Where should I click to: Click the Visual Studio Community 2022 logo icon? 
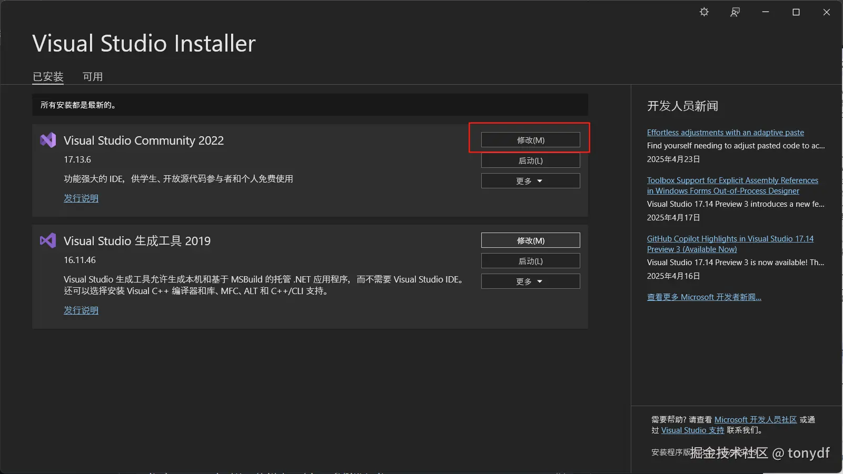pyautogui.click(x=48, y=140)
